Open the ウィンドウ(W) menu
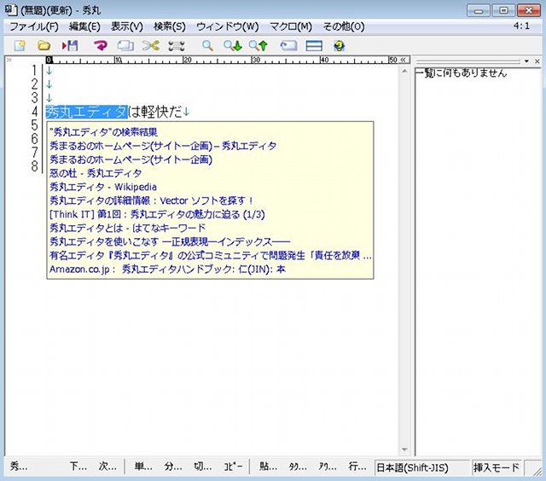Viewport: 546px width, 481px height. point(228,26)
